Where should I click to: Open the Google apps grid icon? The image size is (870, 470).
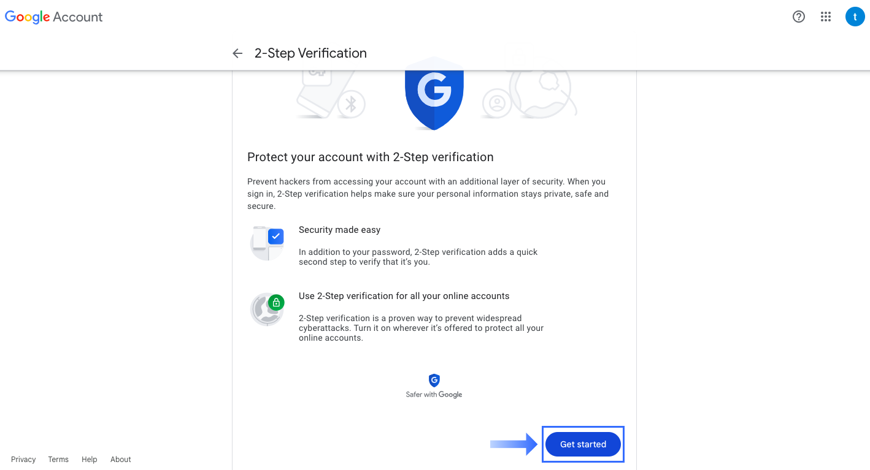click(825, 17)
